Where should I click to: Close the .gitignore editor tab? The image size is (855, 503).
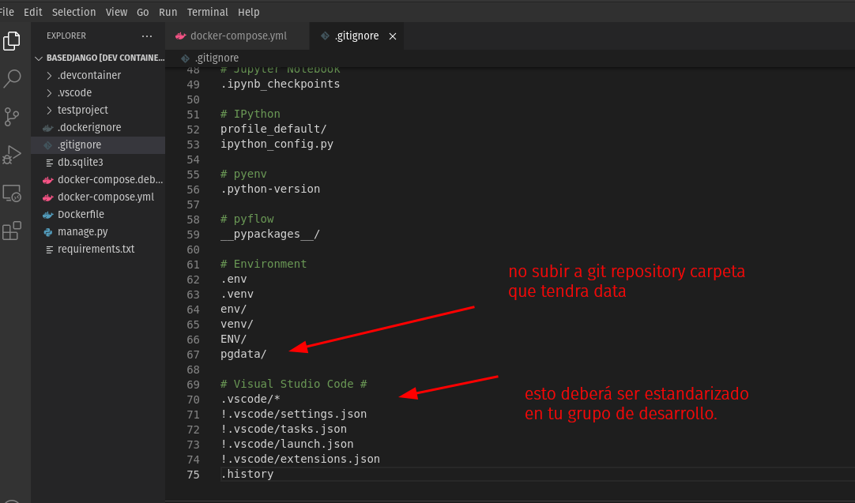pos(393,36)
